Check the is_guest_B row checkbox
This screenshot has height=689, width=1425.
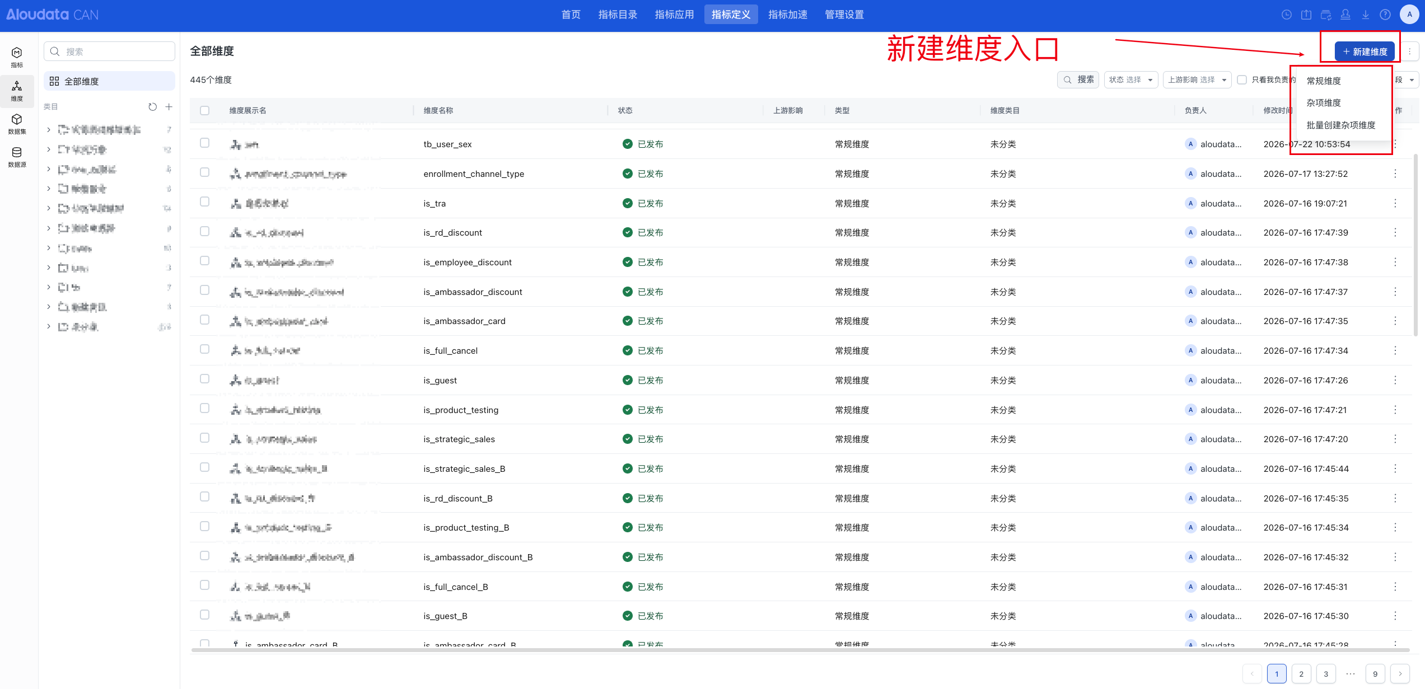coord(205,615)
